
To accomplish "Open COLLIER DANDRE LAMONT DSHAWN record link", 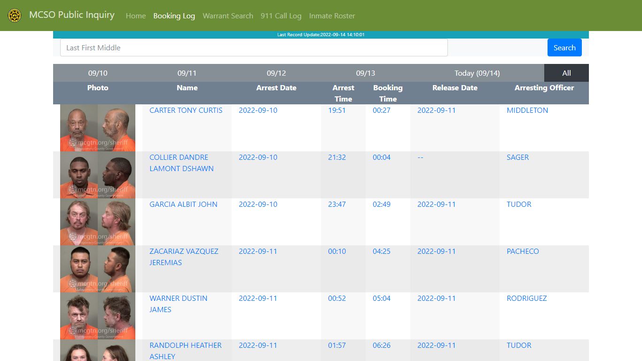I will [x=181, y=163].
